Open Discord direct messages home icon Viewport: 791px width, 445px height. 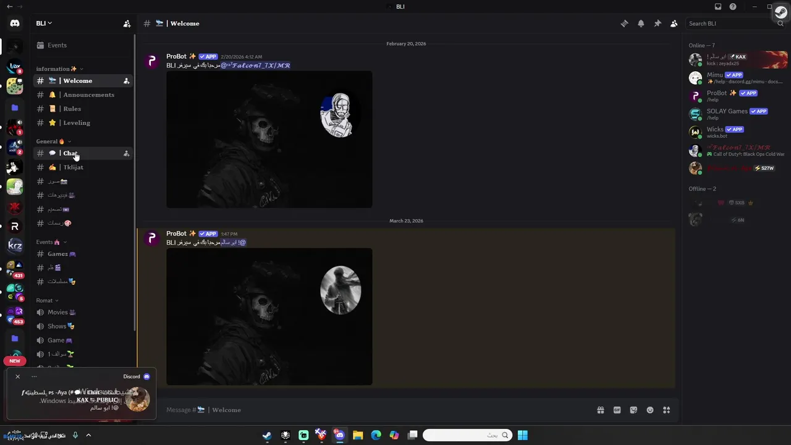click(15, 23)
